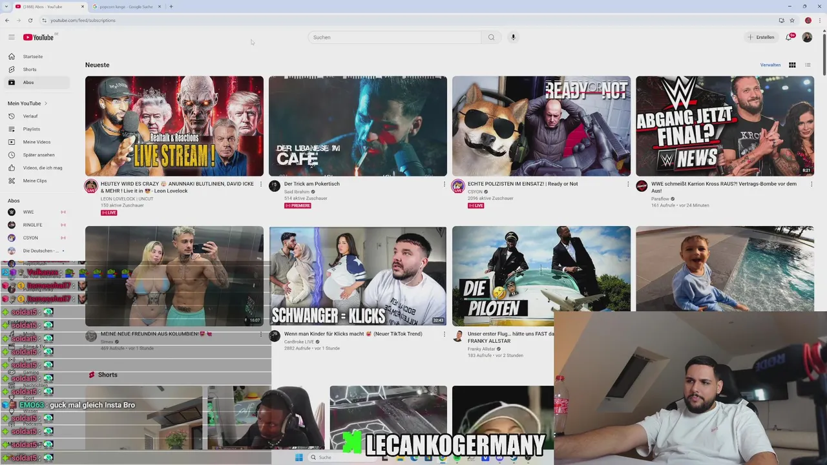Go back with the browser arrow
Screen dimensions: 827x465
coord(7,20)
